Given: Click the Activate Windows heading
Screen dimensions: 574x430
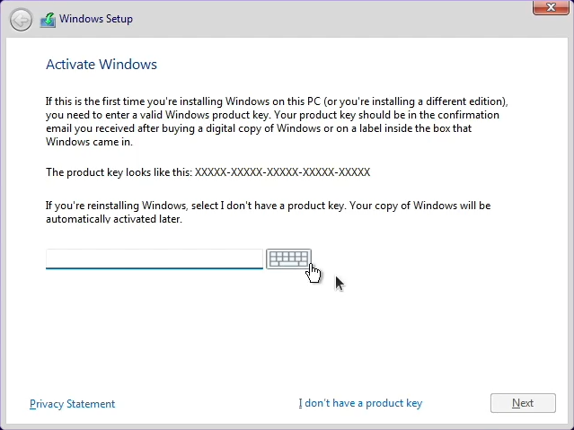Looking at the screenshot, I should click(102, 65).
